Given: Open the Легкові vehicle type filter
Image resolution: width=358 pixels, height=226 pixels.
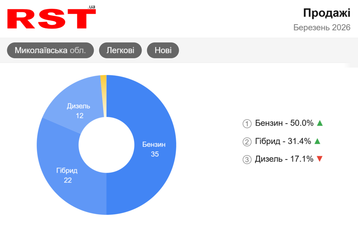Looking at the screenshot, I should click(x=121, y=50).
